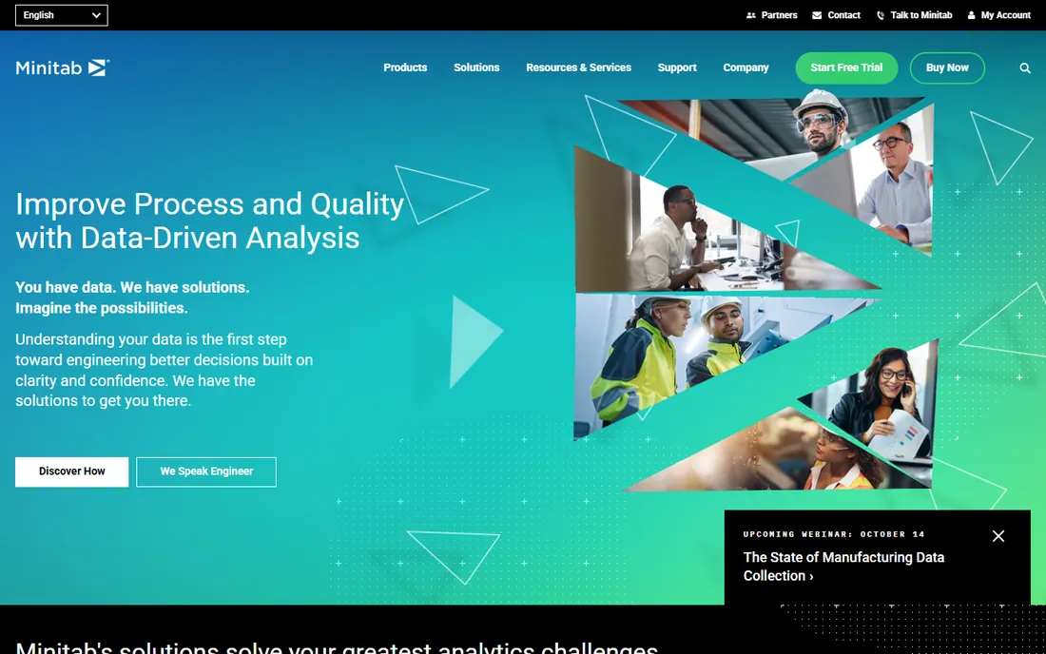Expand the Products menu
Image resolution: width=1046 pixels, height=654 pixels.
pos(405,67)
